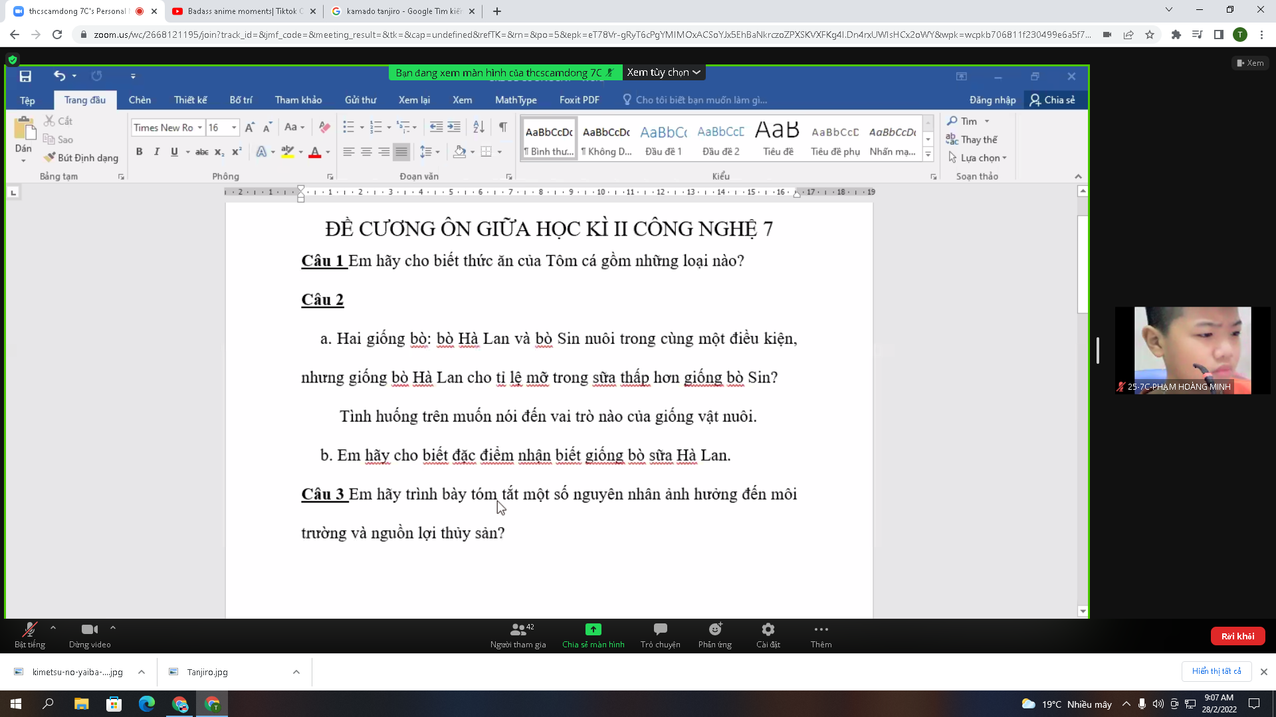The width and height of the screenshot is (1276, 717).
Task: Toggle Underline formatting
Action: pyautogui.click(x=174, y=152)
